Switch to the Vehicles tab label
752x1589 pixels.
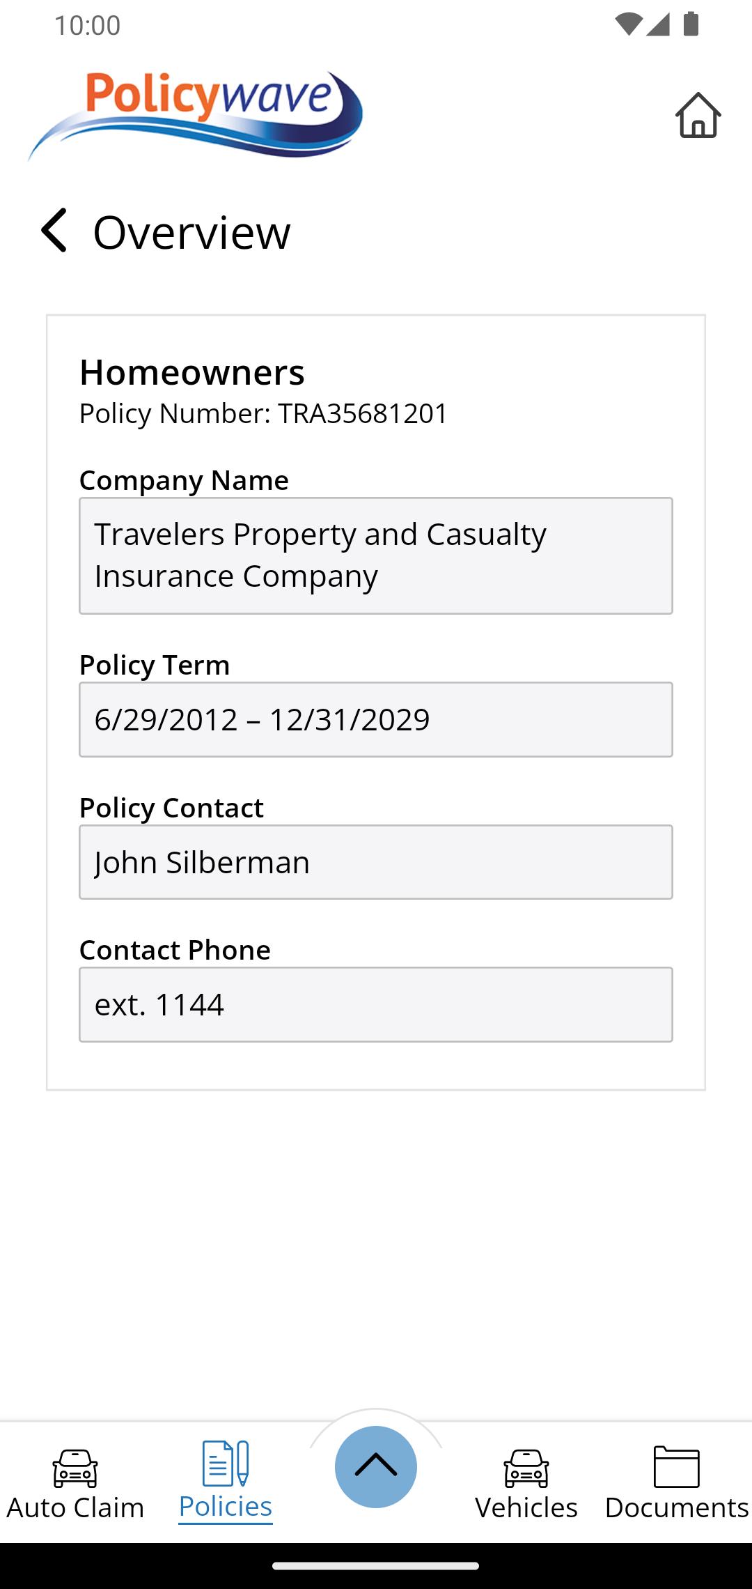point(526,1507)
